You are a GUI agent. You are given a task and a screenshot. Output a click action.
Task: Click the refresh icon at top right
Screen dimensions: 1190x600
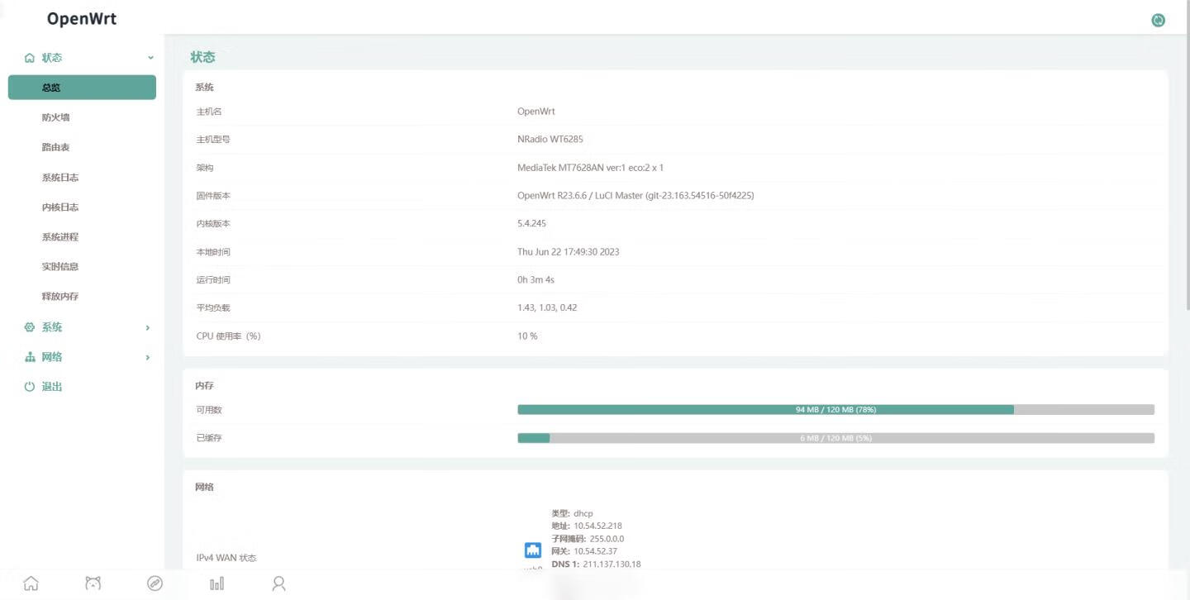(x=1158, y=21)
